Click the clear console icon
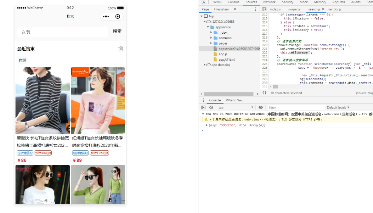The image size is (373, 213). pyautogui.click(x=211, y=107)
